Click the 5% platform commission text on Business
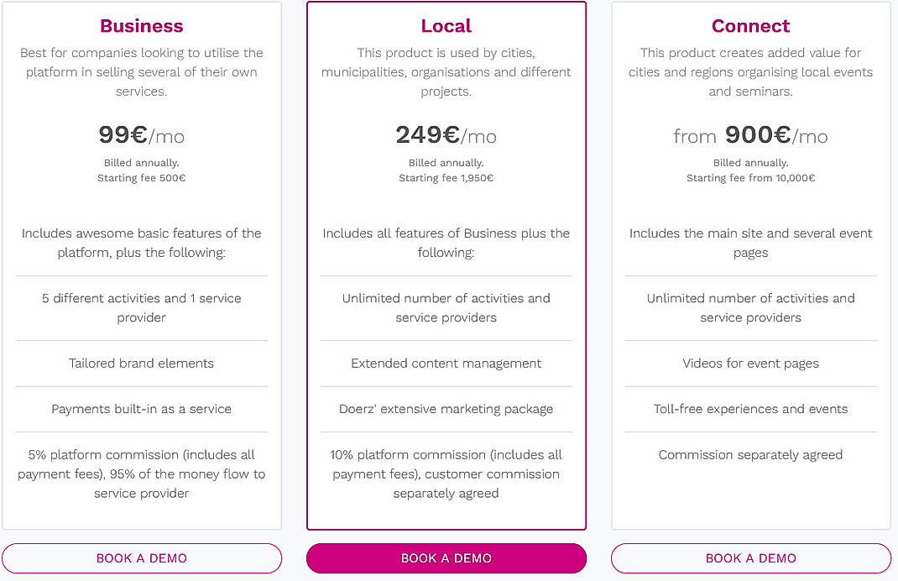 coord(141,474)
